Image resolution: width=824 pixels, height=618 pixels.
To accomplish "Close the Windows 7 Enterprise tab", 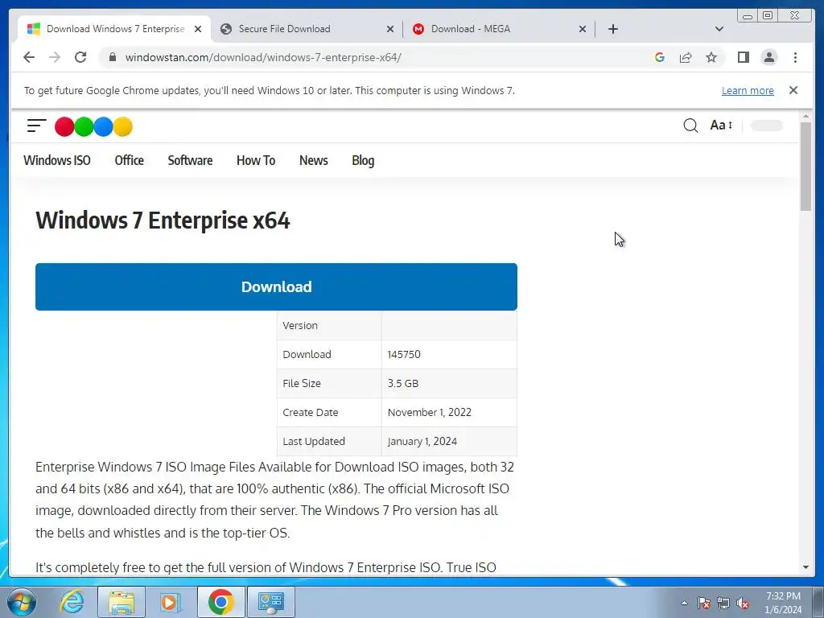I will 198,29.
